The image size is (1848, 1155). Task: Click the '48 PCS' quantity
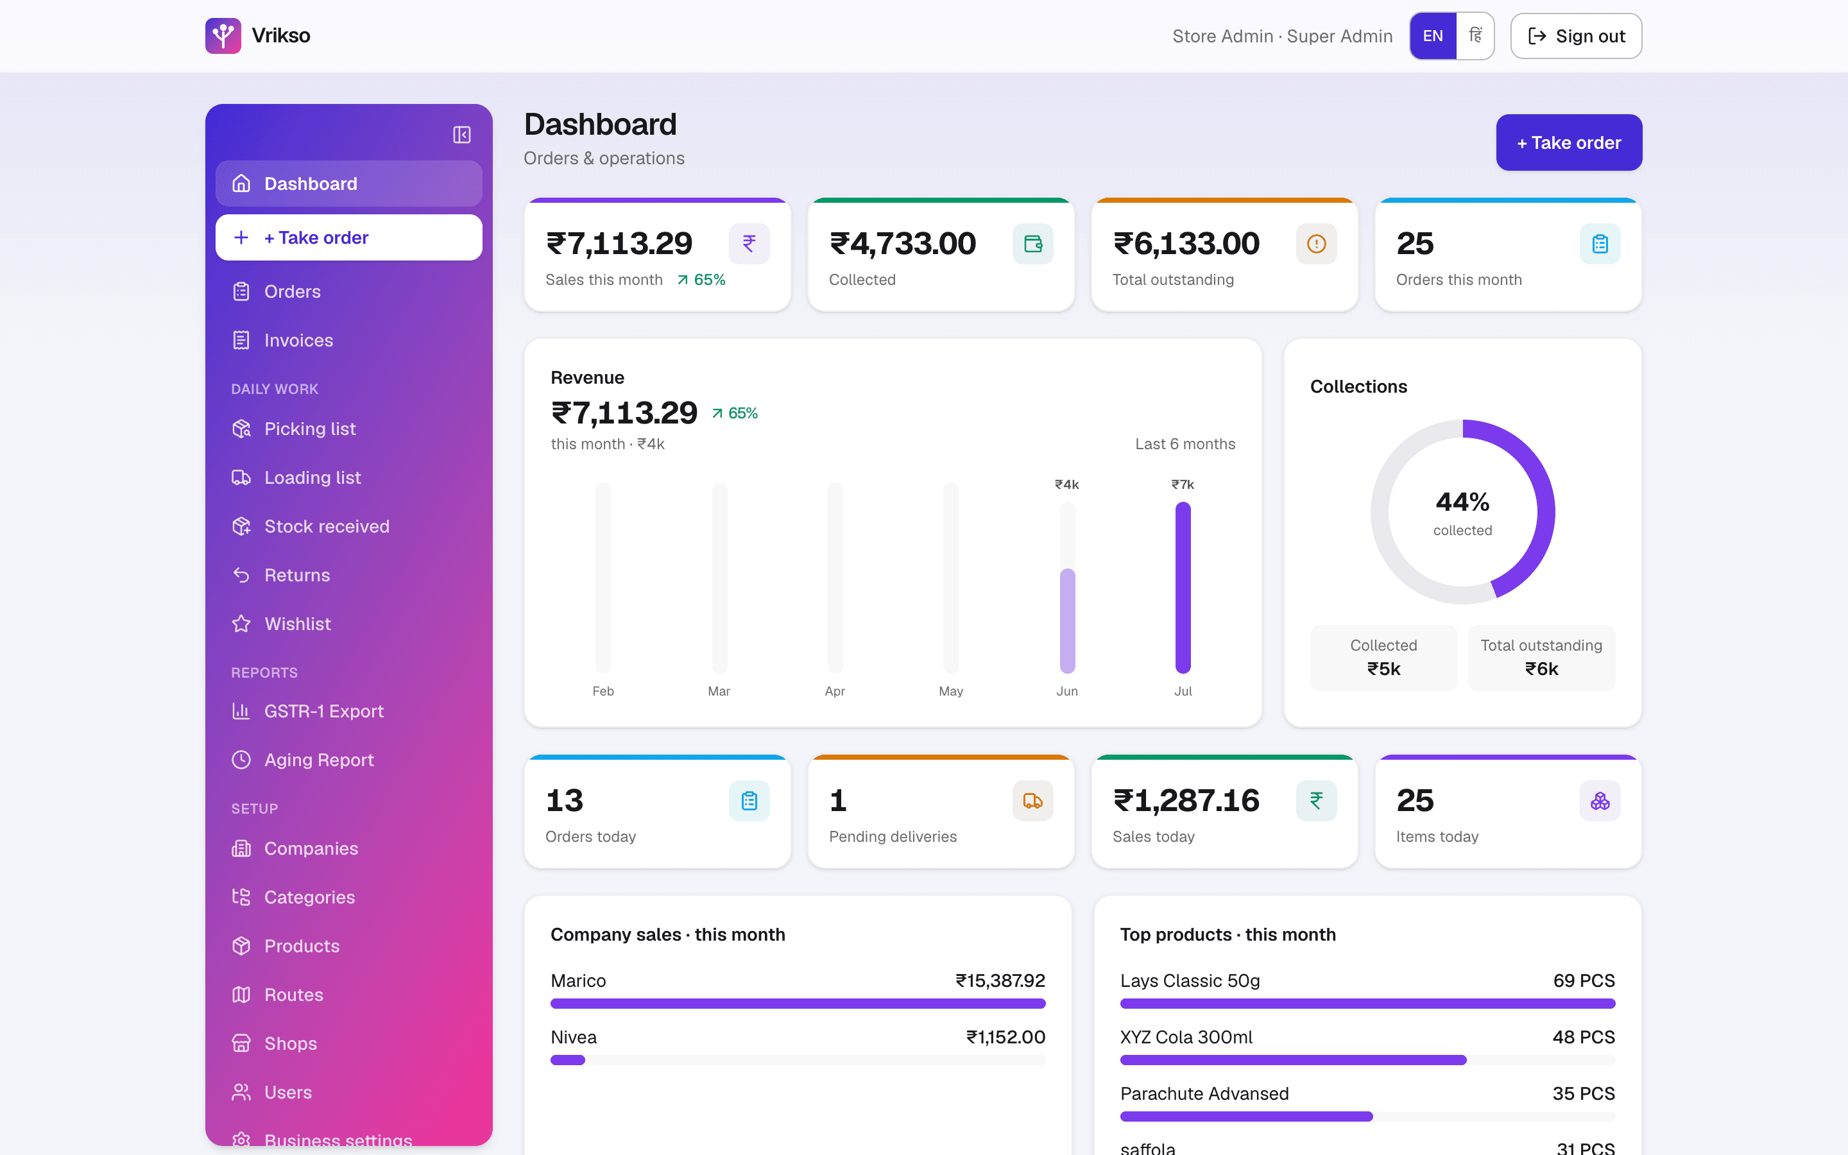(x=1583, y=1036)
